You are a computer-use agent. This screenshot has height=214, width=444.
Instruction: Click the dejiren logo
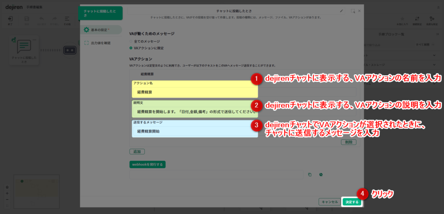pyautogui.click(x=14, y=7)
